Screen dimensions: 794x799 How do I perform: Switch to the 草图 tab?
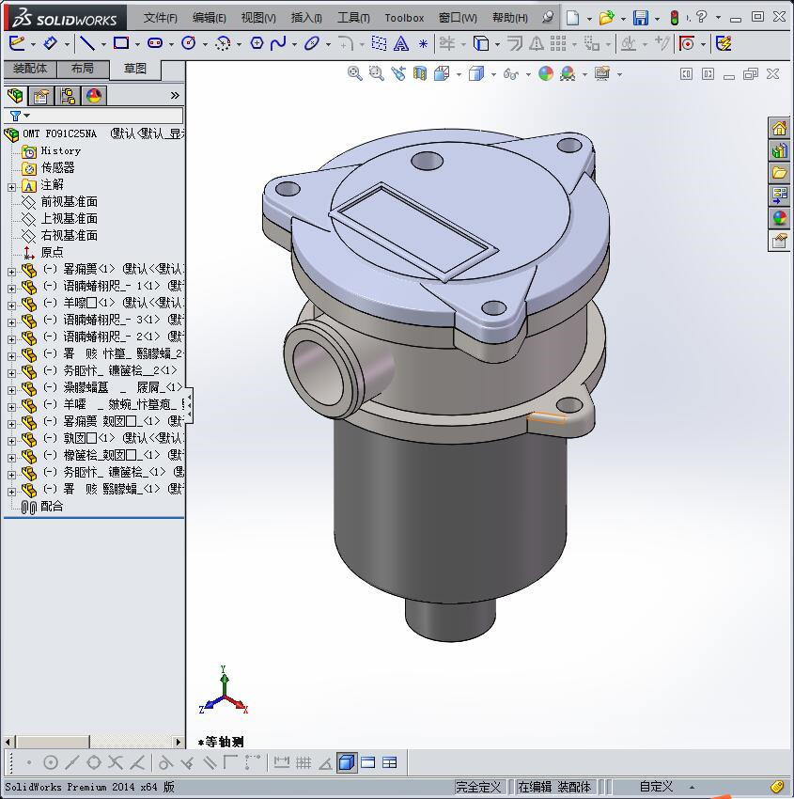[x=135, y=69]
